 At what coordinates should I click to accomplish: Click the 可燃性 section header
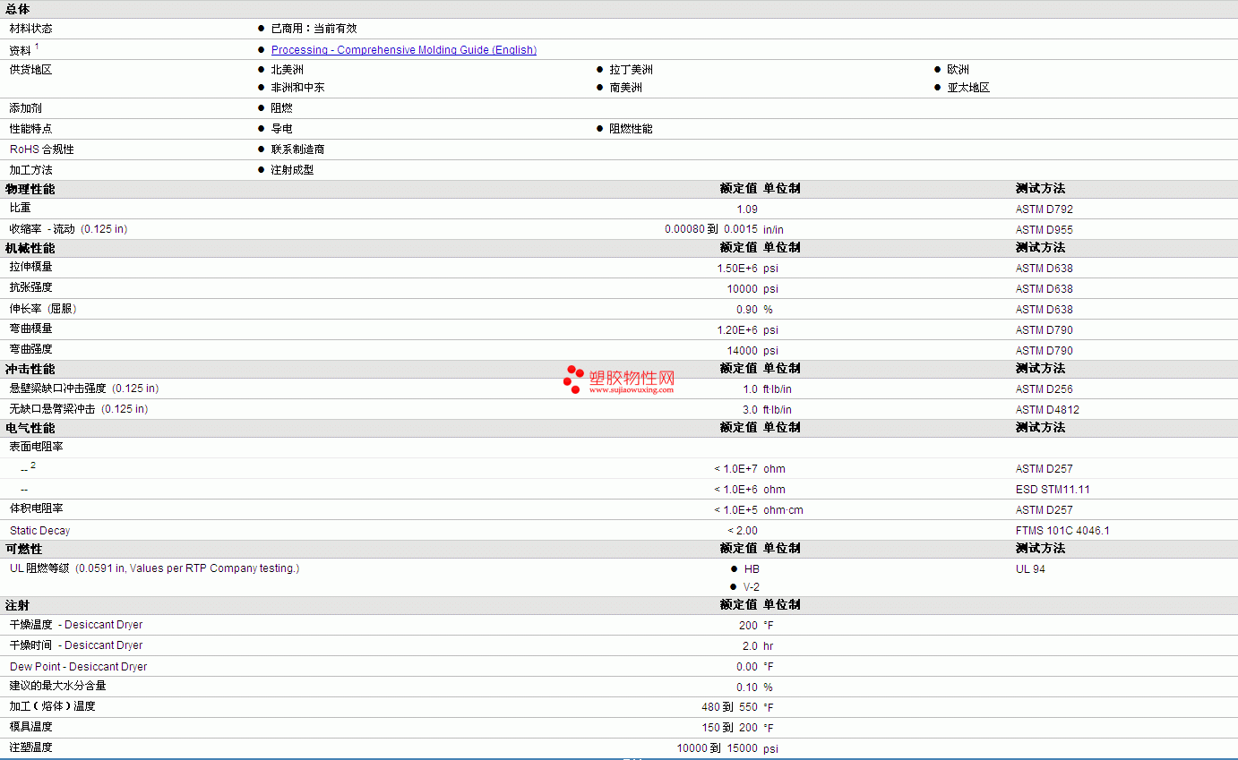click(24, 549)
